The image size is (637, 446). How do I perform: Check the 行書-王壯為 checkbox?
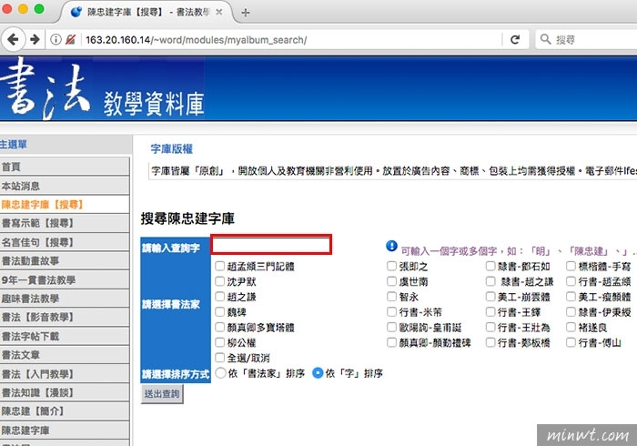(490, 327)
